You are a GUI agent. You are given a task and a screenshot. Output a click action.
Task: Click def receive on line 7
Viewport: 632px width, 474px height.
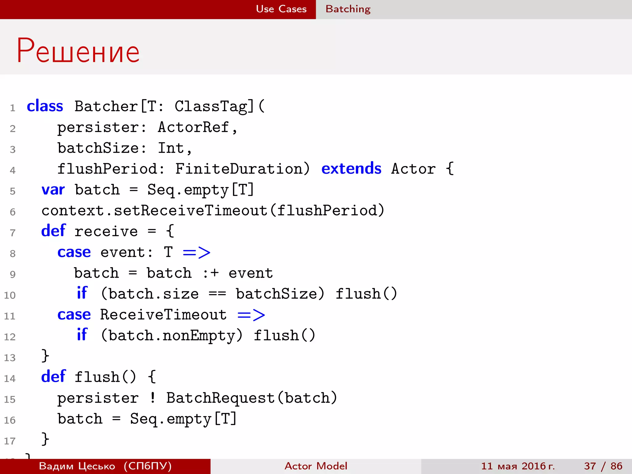(89, 231)
